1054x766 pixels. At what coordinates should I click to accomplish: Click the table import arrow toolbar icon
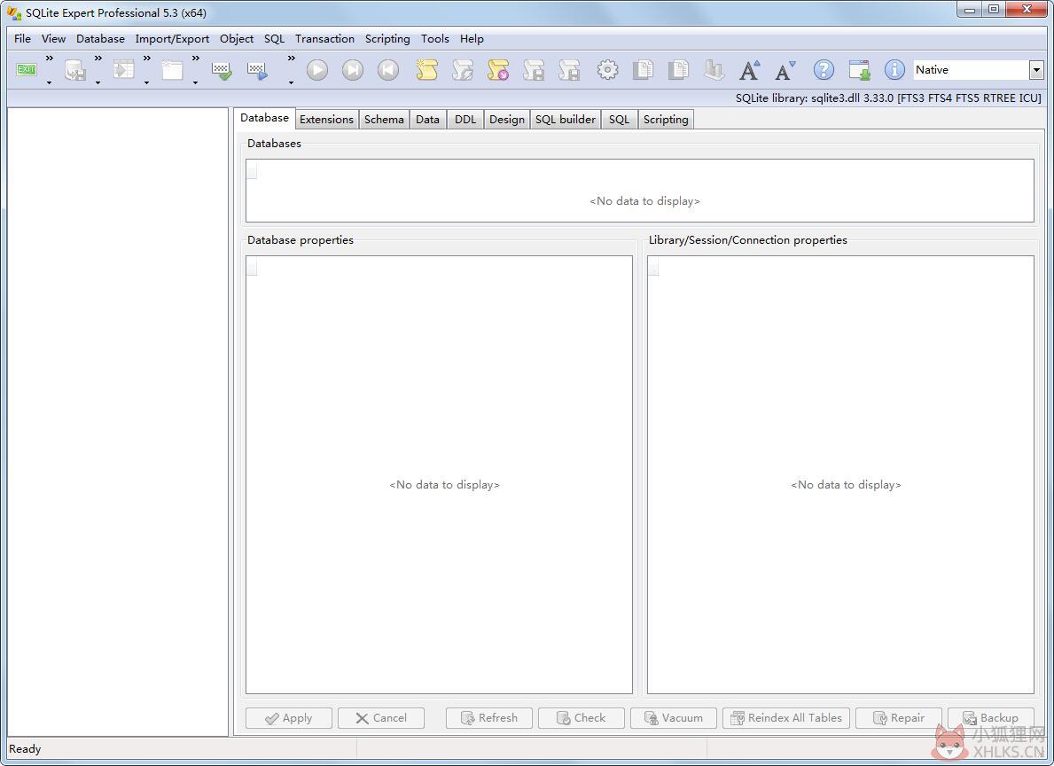[x=124, y=70]
